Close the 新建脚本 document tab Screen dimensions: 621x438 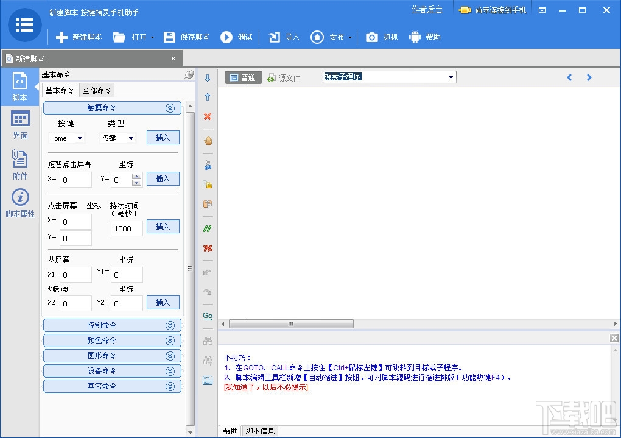[x=173, y=58]
